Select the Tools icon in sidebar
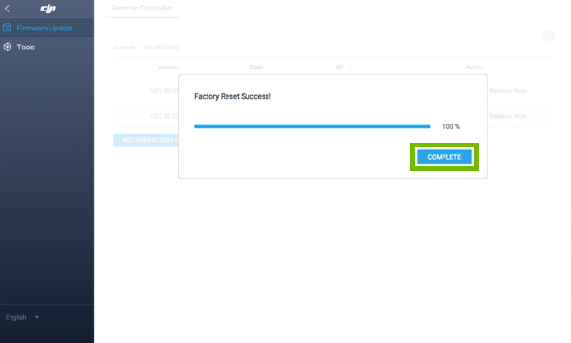Image resolution: width=571 pixels, height=343 pixels. click(x=8, y=47)
